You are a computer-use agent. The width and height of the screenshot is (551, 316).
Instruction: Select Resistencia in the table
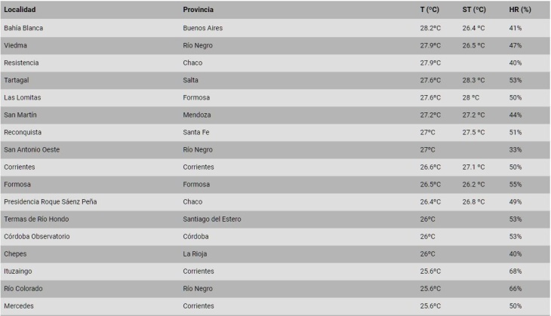(x=21, y=63)
